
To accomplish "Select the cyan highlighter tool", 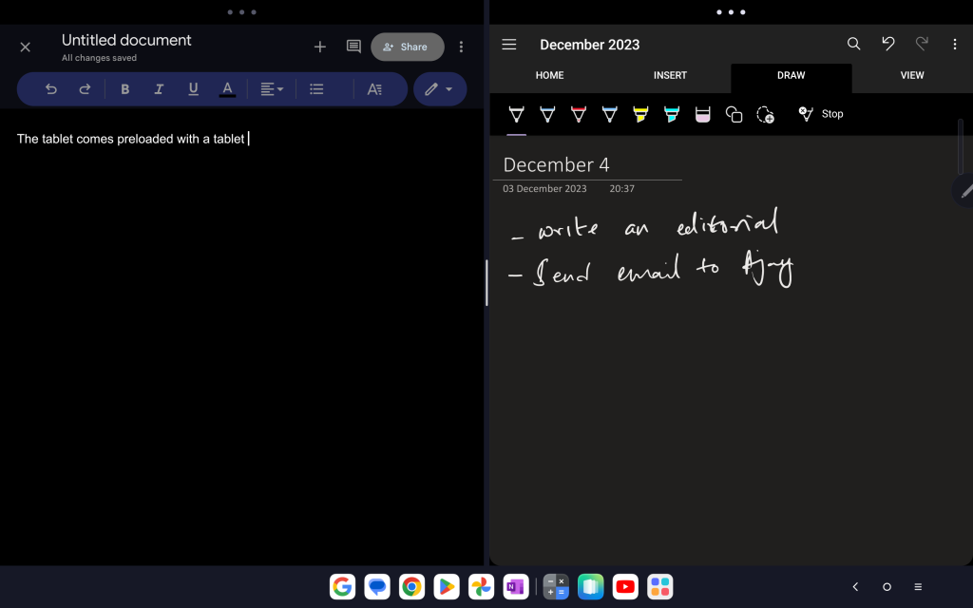I will click(x=672, y=114).
